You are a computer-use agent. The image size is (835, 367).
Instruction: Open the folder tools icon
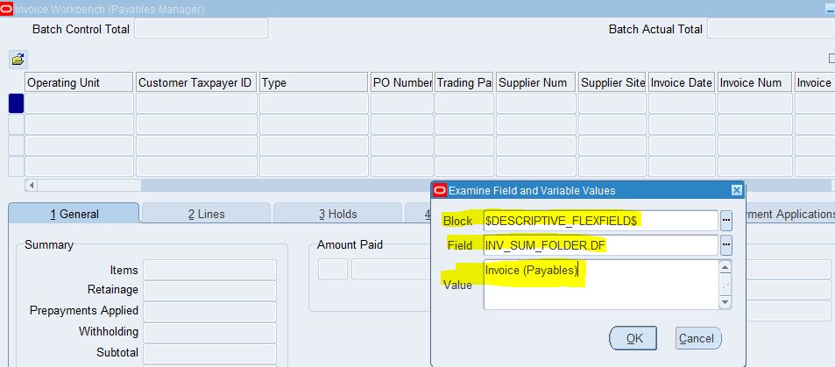coord(18,60)
